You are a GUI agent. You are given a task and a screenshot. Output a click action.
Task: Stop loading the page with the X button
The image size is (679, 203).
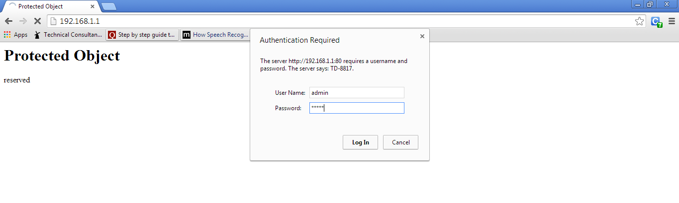[37, 21]
